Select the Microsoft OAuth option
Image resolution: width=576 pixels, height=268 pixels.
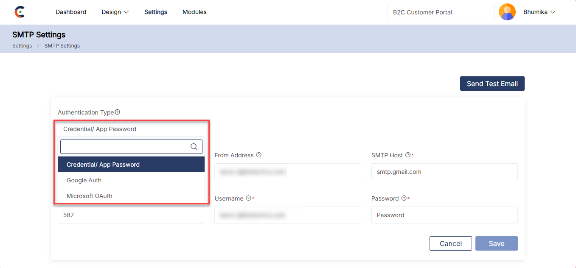point(90,196)
